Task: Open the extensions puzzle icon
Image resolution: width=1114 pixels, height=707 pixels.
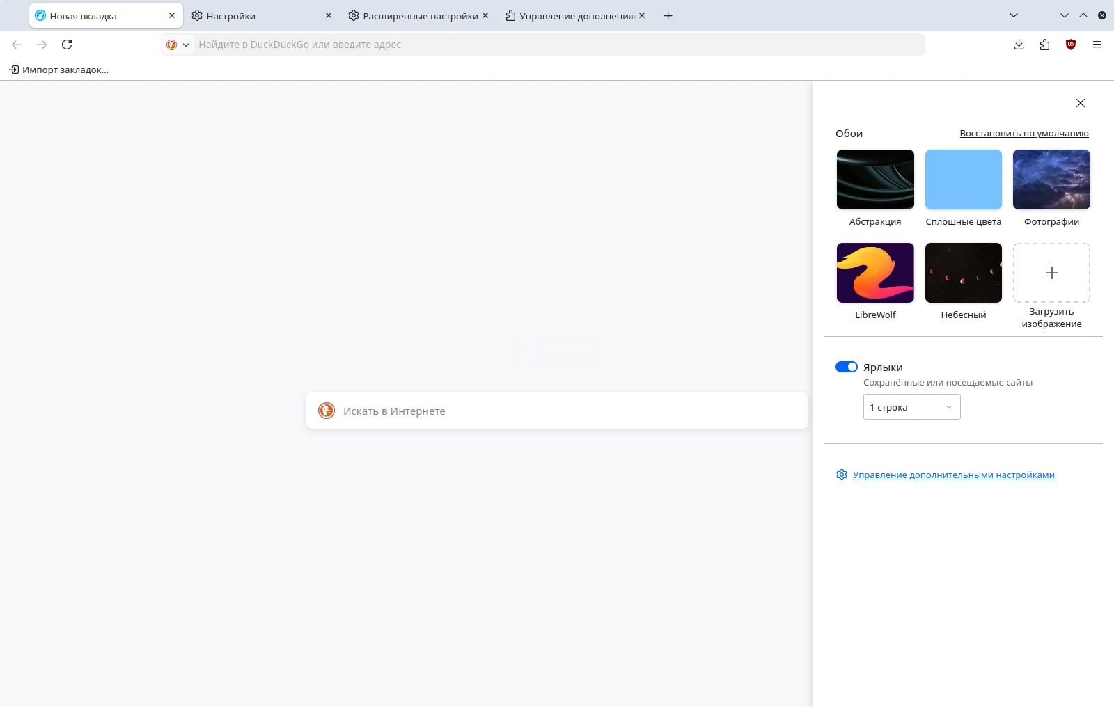Action: 1044,45
